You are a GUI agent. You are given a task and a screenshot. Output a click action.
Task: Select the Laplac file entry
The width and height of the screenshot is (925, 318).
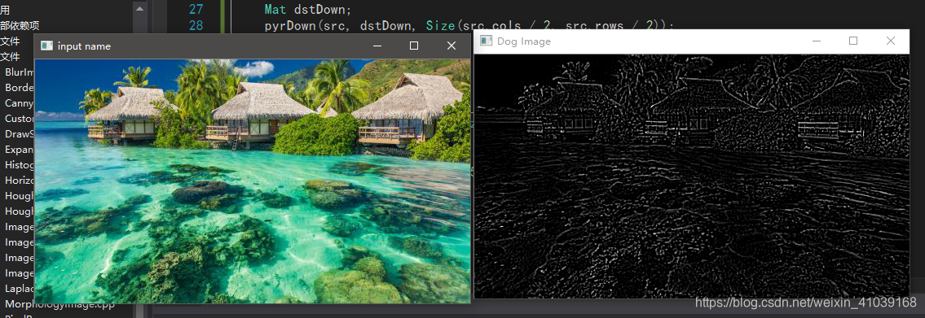tap(20, 289)
